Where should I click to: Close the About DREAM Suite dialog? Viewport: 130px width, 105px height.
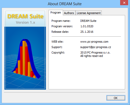click(124, 3)
